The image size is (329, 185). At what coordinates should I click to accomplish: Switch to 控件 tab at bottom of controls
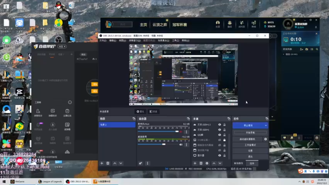pos(252,163)
